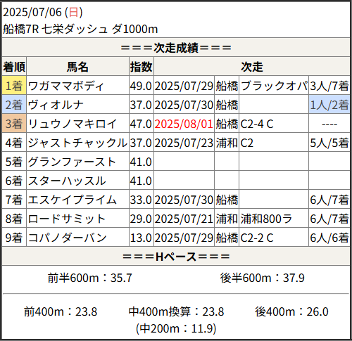The image size is (352, 341).
Task: Open next race date 2025/08/01 in red
Action: [184, 124]
